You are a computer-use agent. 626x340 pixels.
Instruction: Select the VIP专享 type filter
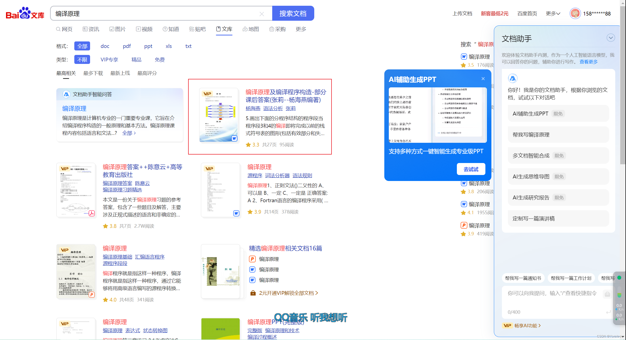coord(109,60)
